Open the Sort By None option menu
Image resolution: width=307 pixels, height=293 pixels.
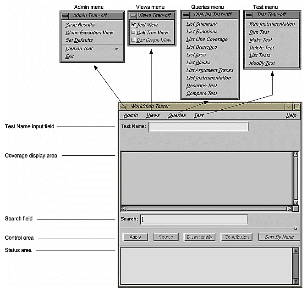click(279, 237)
